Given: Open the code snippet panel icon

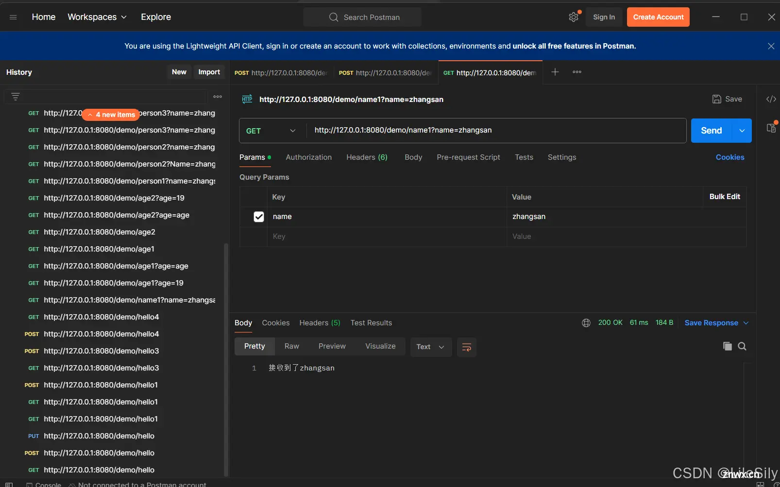Looking at the screenshot, I should click(x=771, y=99).
